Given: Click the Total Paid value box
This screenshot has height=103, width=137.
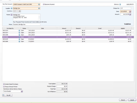Looking at the screenshot, I should [x=62, y=89].
